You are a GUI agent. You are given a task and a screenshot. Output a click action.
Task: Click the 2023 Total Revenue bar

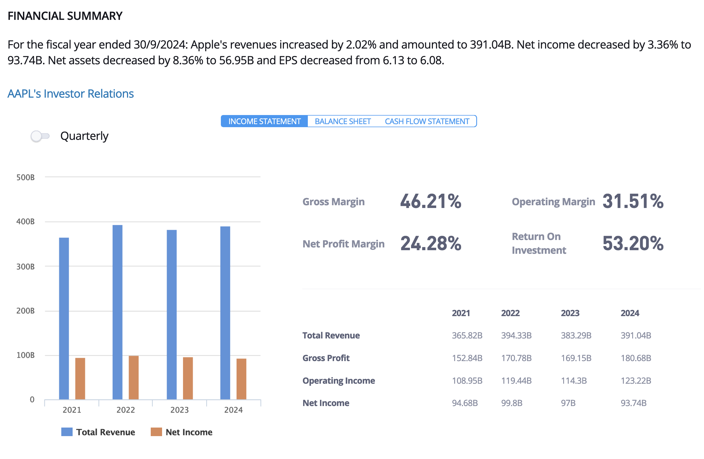point(171,314)
